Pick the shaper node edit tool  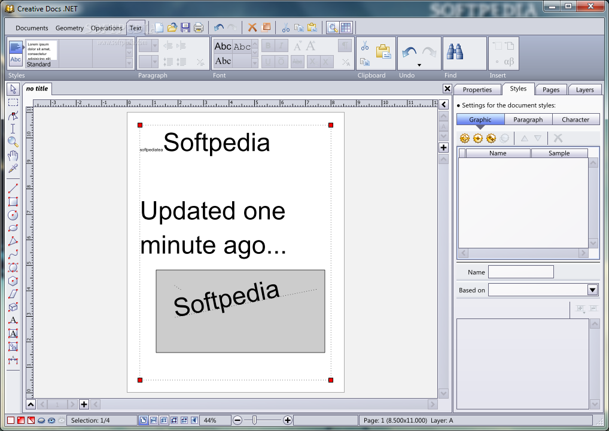click(13, 116)
